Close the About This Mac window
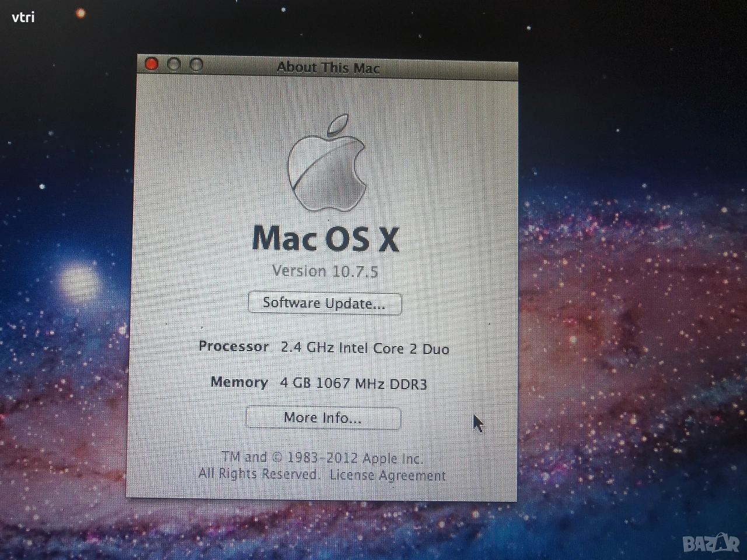 click(x=152, y=64)
